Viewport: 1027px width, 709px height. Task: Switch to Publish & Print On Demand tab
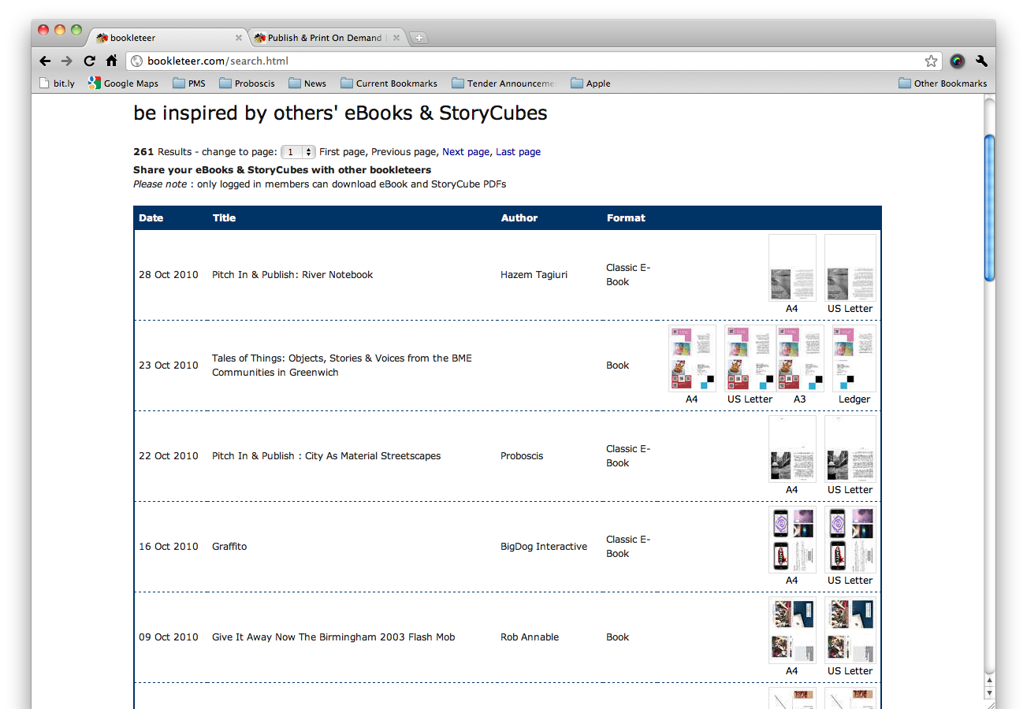[328, 38]
